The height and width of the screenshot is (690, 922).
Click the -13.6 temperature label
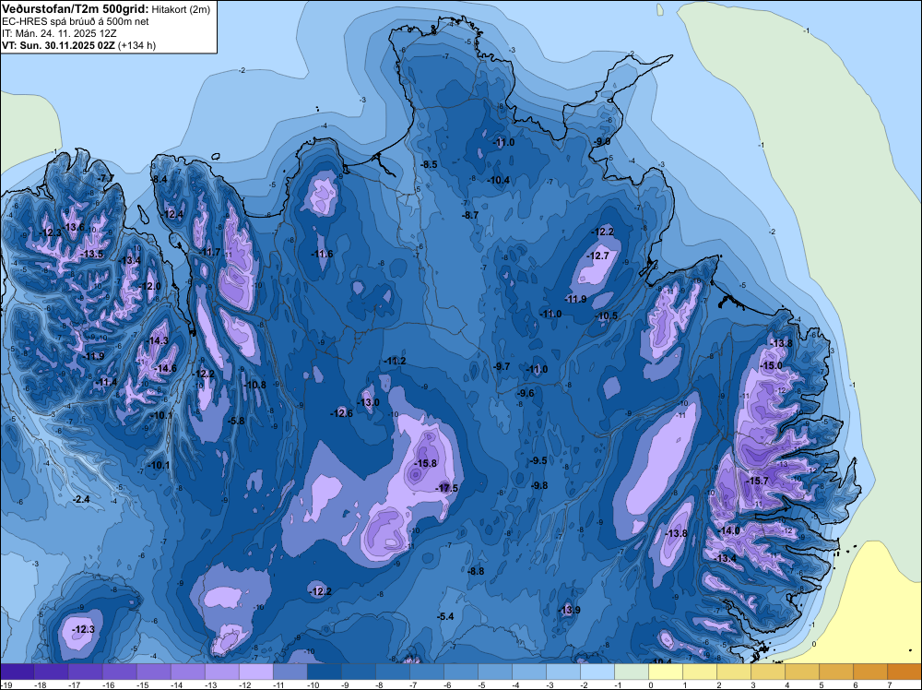tap(74, 228)
